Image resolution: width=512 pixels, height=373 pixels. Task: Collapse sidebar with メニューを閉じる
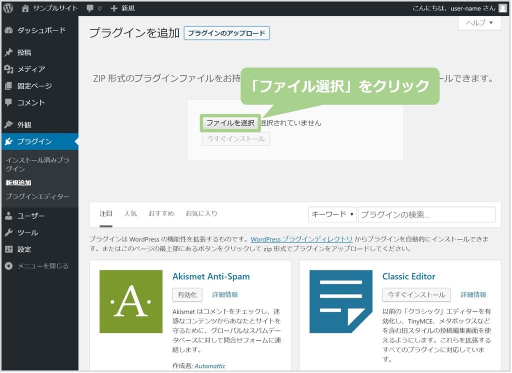[42, 266]
